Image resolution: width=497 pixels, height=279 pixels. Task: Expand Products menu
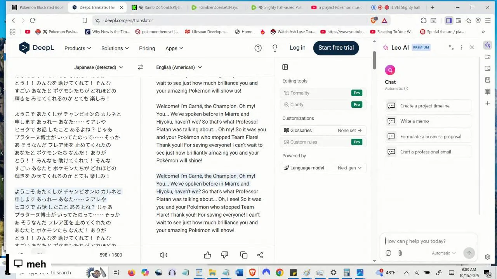pos(78,48)
